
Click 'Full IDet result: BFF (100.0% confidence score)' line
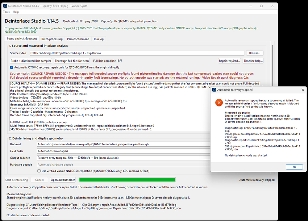pyautogui.click(x=38, y=122)
